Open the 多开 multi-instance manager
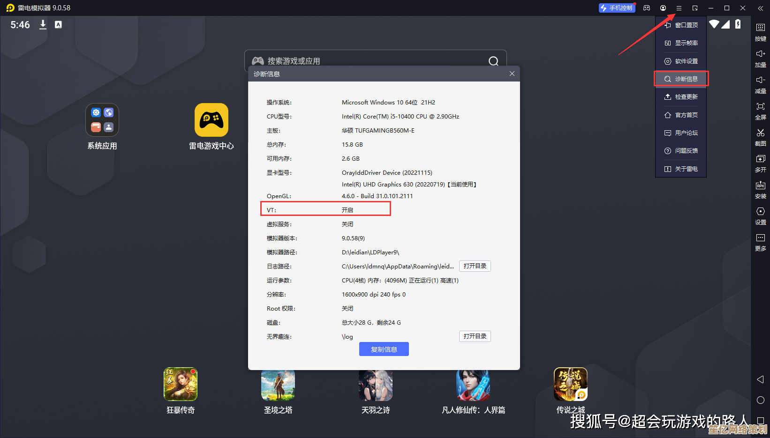This screenshot has height=438, width=770. 761,164
